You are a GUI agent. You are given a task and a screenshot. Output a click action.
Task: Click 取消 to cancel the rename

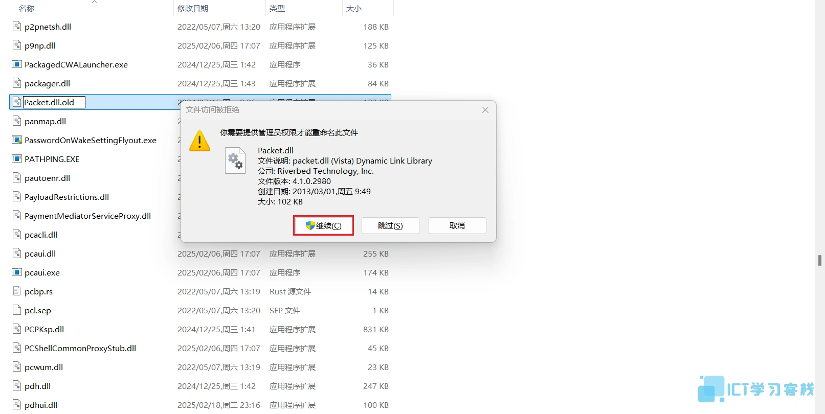click(x=457, y=225)
